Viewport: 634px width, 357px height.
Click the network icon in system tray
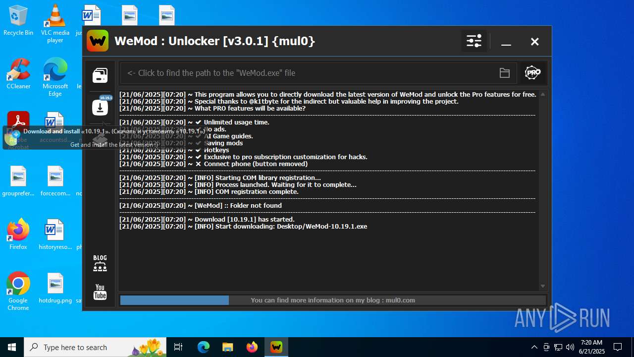click(558, 347)
